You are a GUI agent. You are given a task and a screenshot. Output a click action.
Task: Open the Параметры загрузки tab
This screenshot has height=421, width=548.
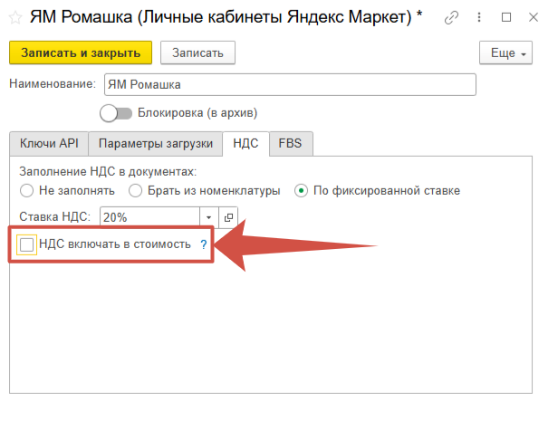156,143
